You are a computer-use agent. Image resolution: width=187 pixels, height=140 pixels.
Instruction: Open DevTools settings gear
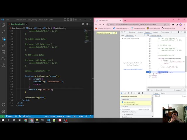[179, 32]
